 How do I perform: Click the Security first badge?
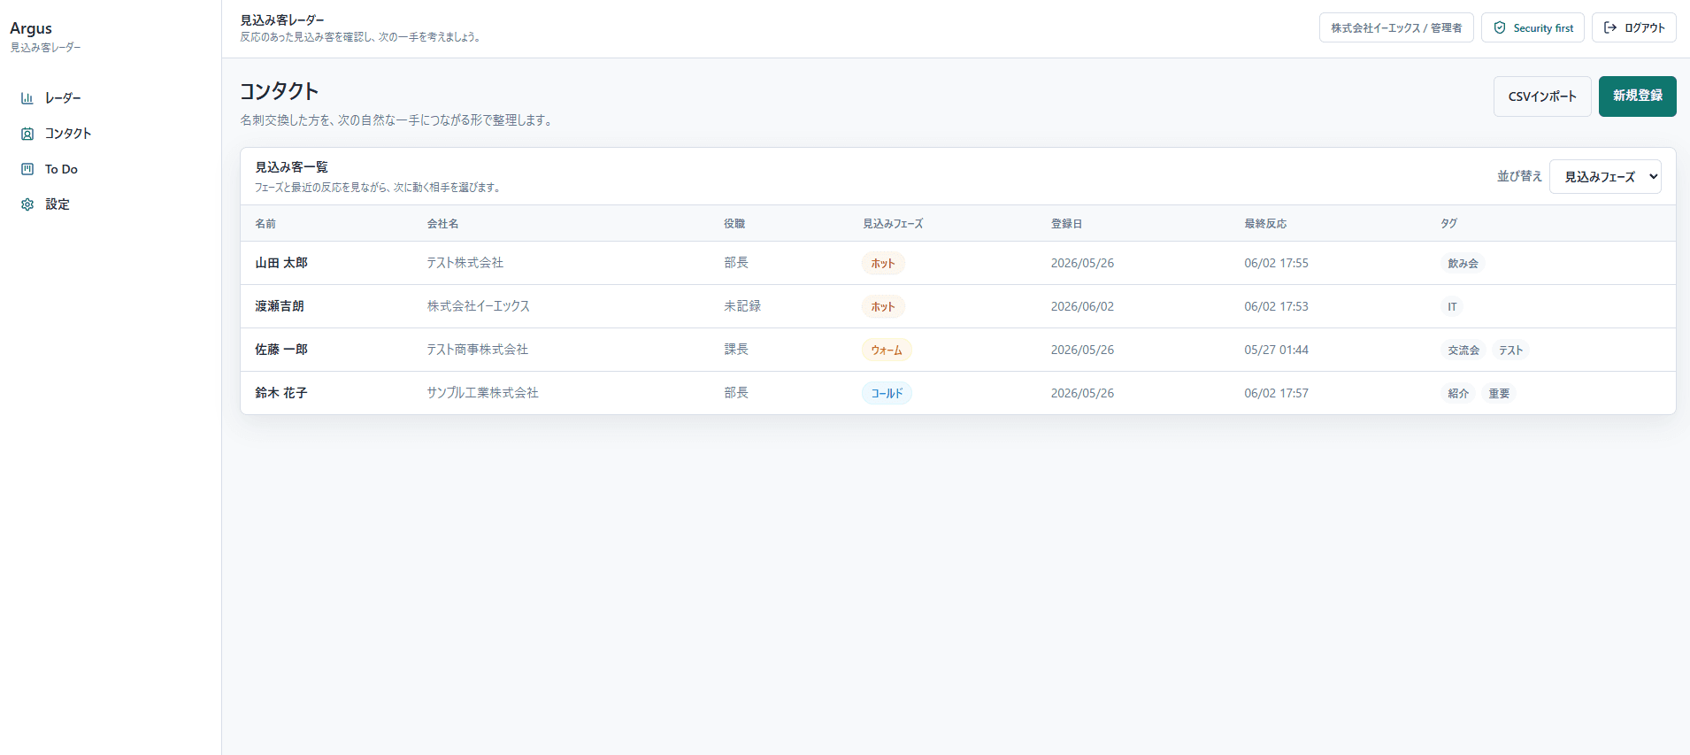1533,28
